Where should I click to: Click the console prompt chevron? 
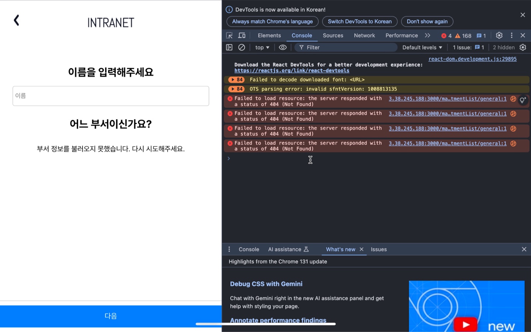(229, 158)
